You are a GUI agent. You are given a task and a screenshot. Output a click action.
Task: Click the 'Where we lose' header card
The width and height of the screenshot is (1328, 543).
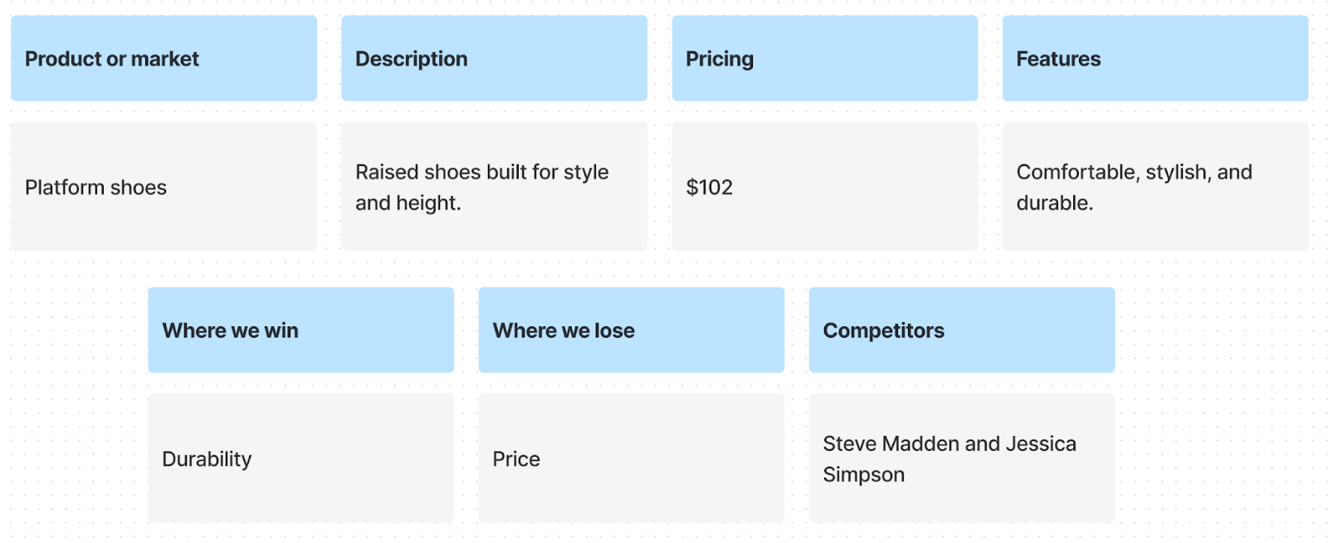(x=631, y=330)
